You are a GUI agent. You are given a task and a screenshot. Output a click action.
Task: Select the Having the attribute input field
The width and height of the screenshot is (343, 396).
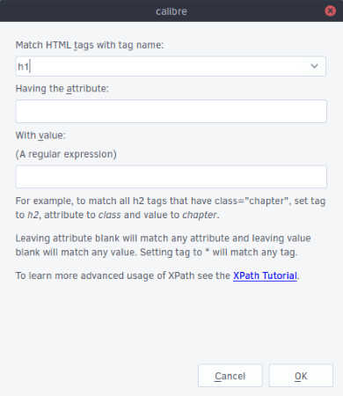pos(171,111)
